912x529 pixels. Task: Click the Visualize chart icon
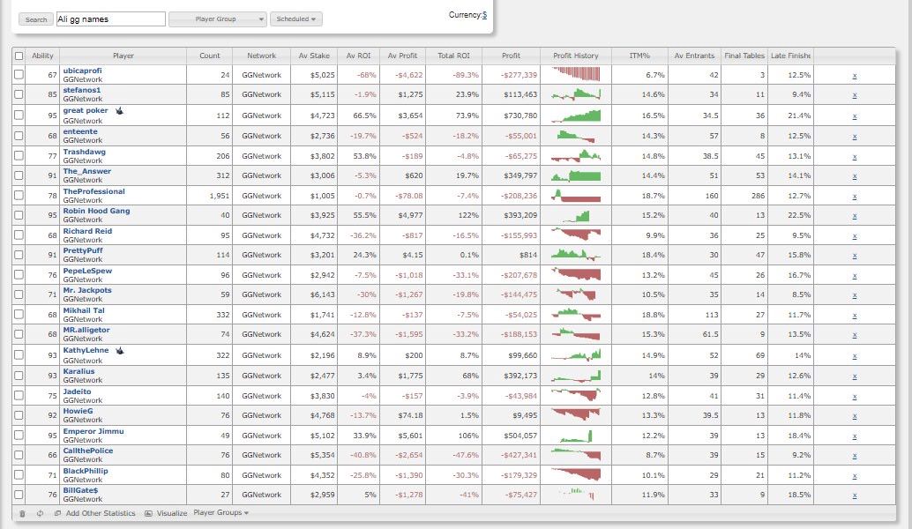click(x=149, y=513)
